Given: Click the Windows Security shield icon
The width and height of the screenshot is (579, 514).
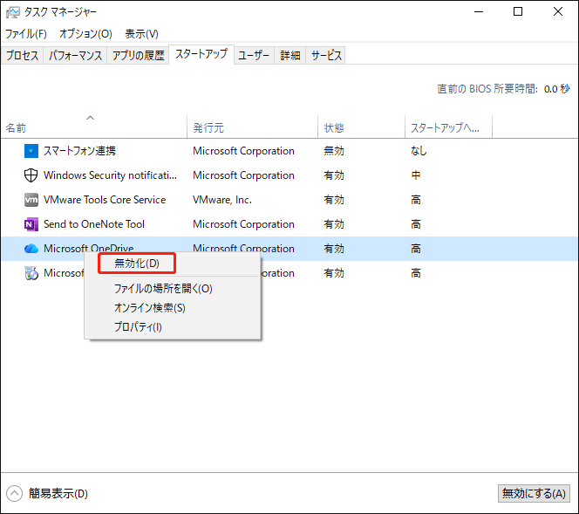Looking at the screenshot, I should 31,175.
